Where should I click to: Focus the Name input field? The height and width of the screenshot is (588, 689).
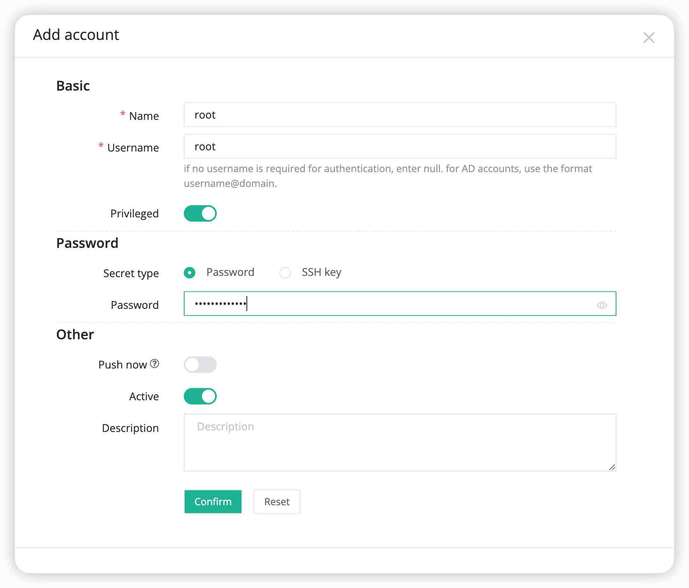coord(400,115)
